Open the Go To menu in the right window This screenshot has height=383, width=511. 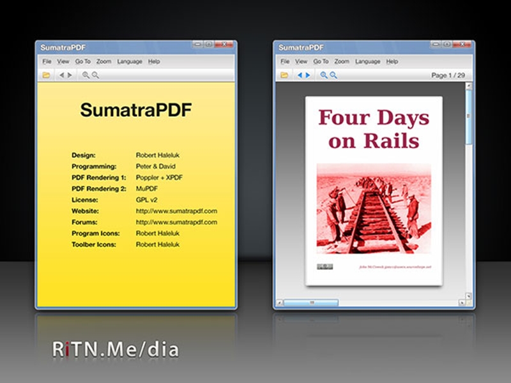321,61
